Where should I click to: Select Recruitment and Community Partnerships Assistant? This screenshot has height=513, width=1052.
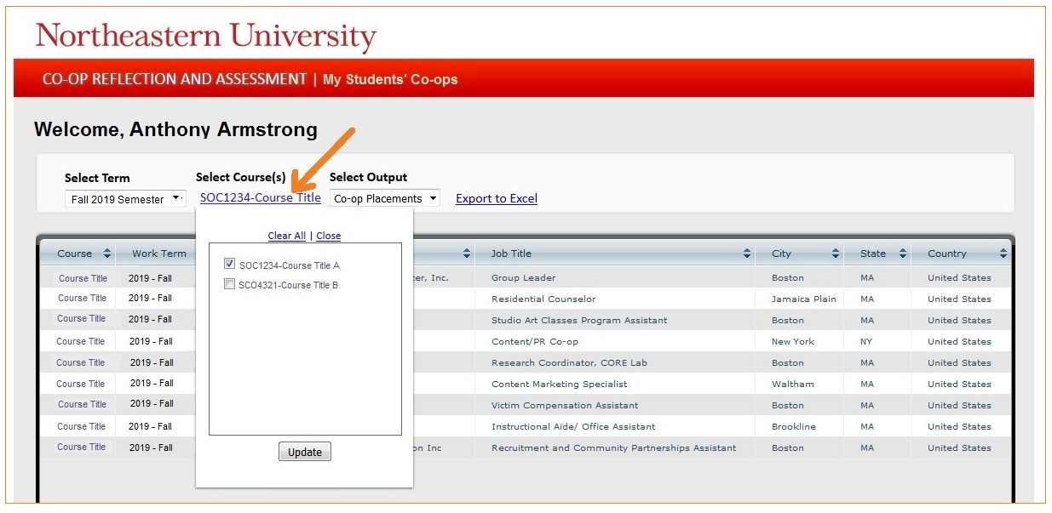click(613, 448)
